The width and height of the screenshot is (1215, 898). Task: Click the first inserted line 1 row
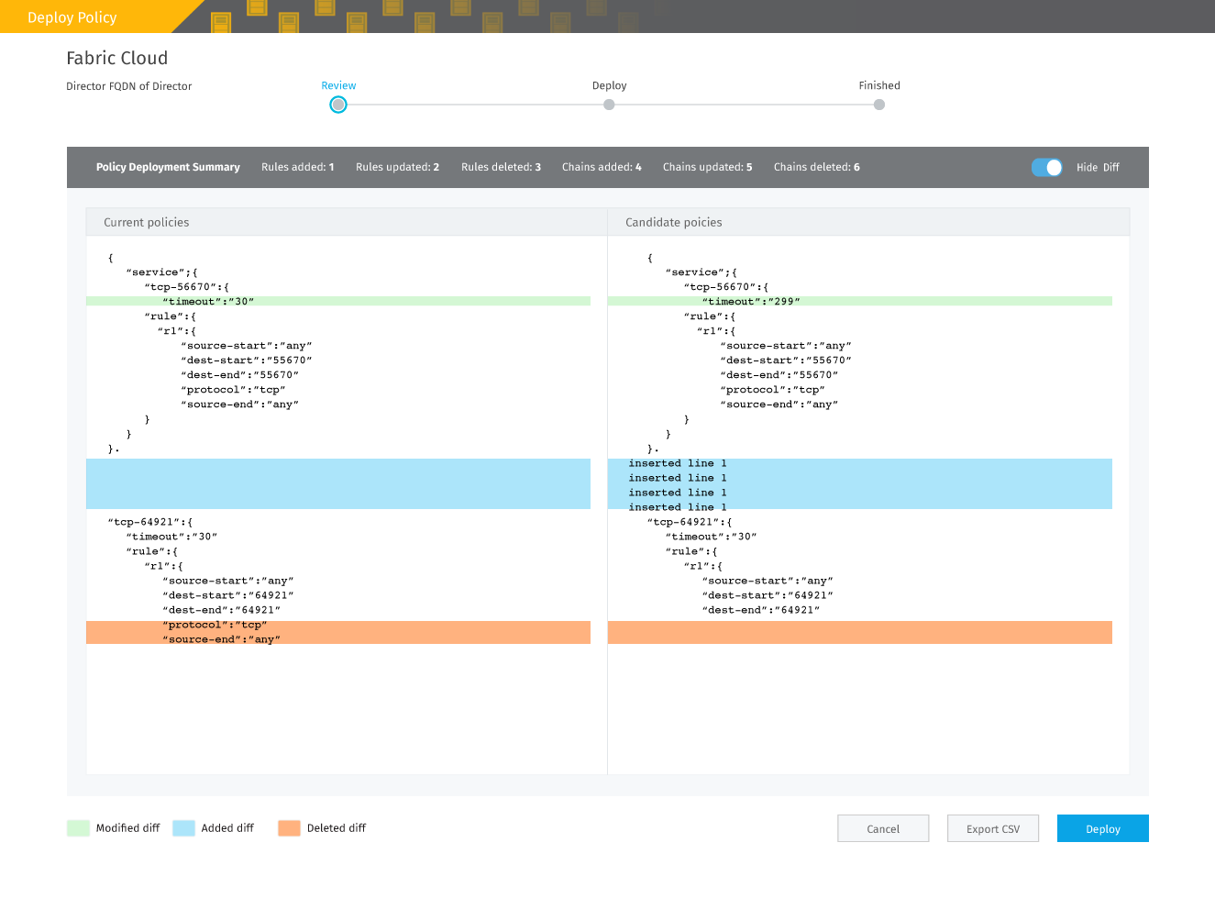860,463
